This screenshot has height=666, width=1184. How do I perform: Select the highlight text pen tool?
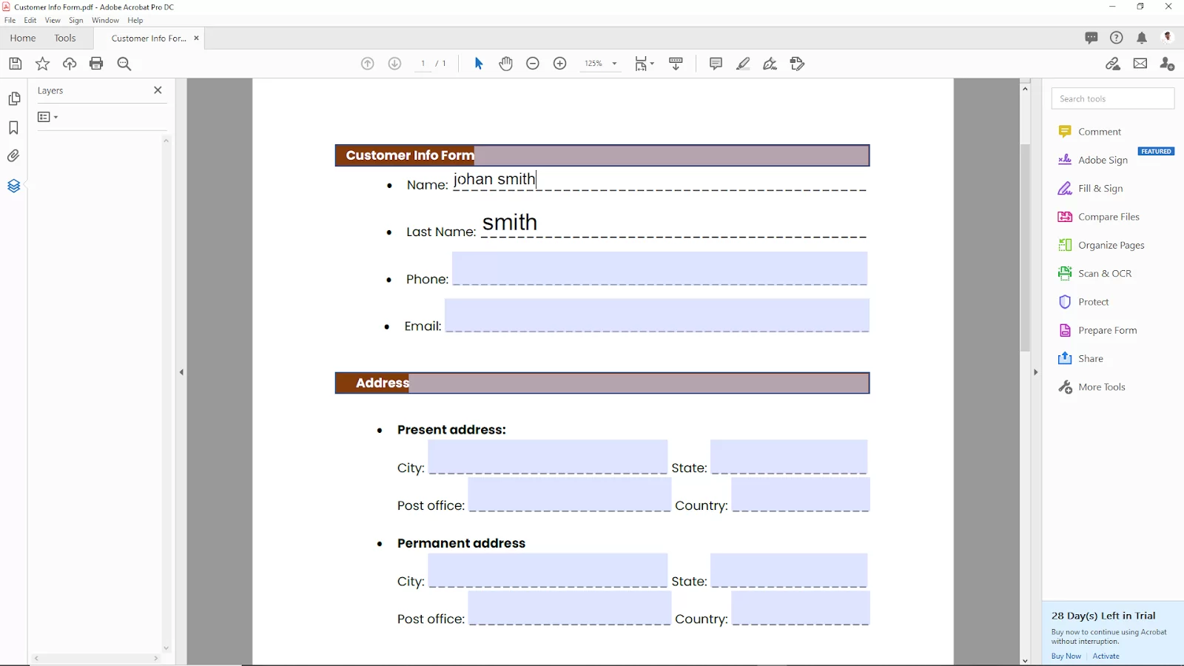pyautogui.click(x=743, y=64)
